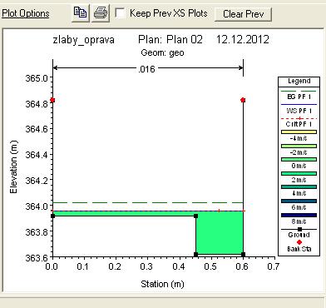The width and height of the screenshot is (326, 308).
Task: Select the 'Plan: Plan 02' title text
Action: coord(170,39)
